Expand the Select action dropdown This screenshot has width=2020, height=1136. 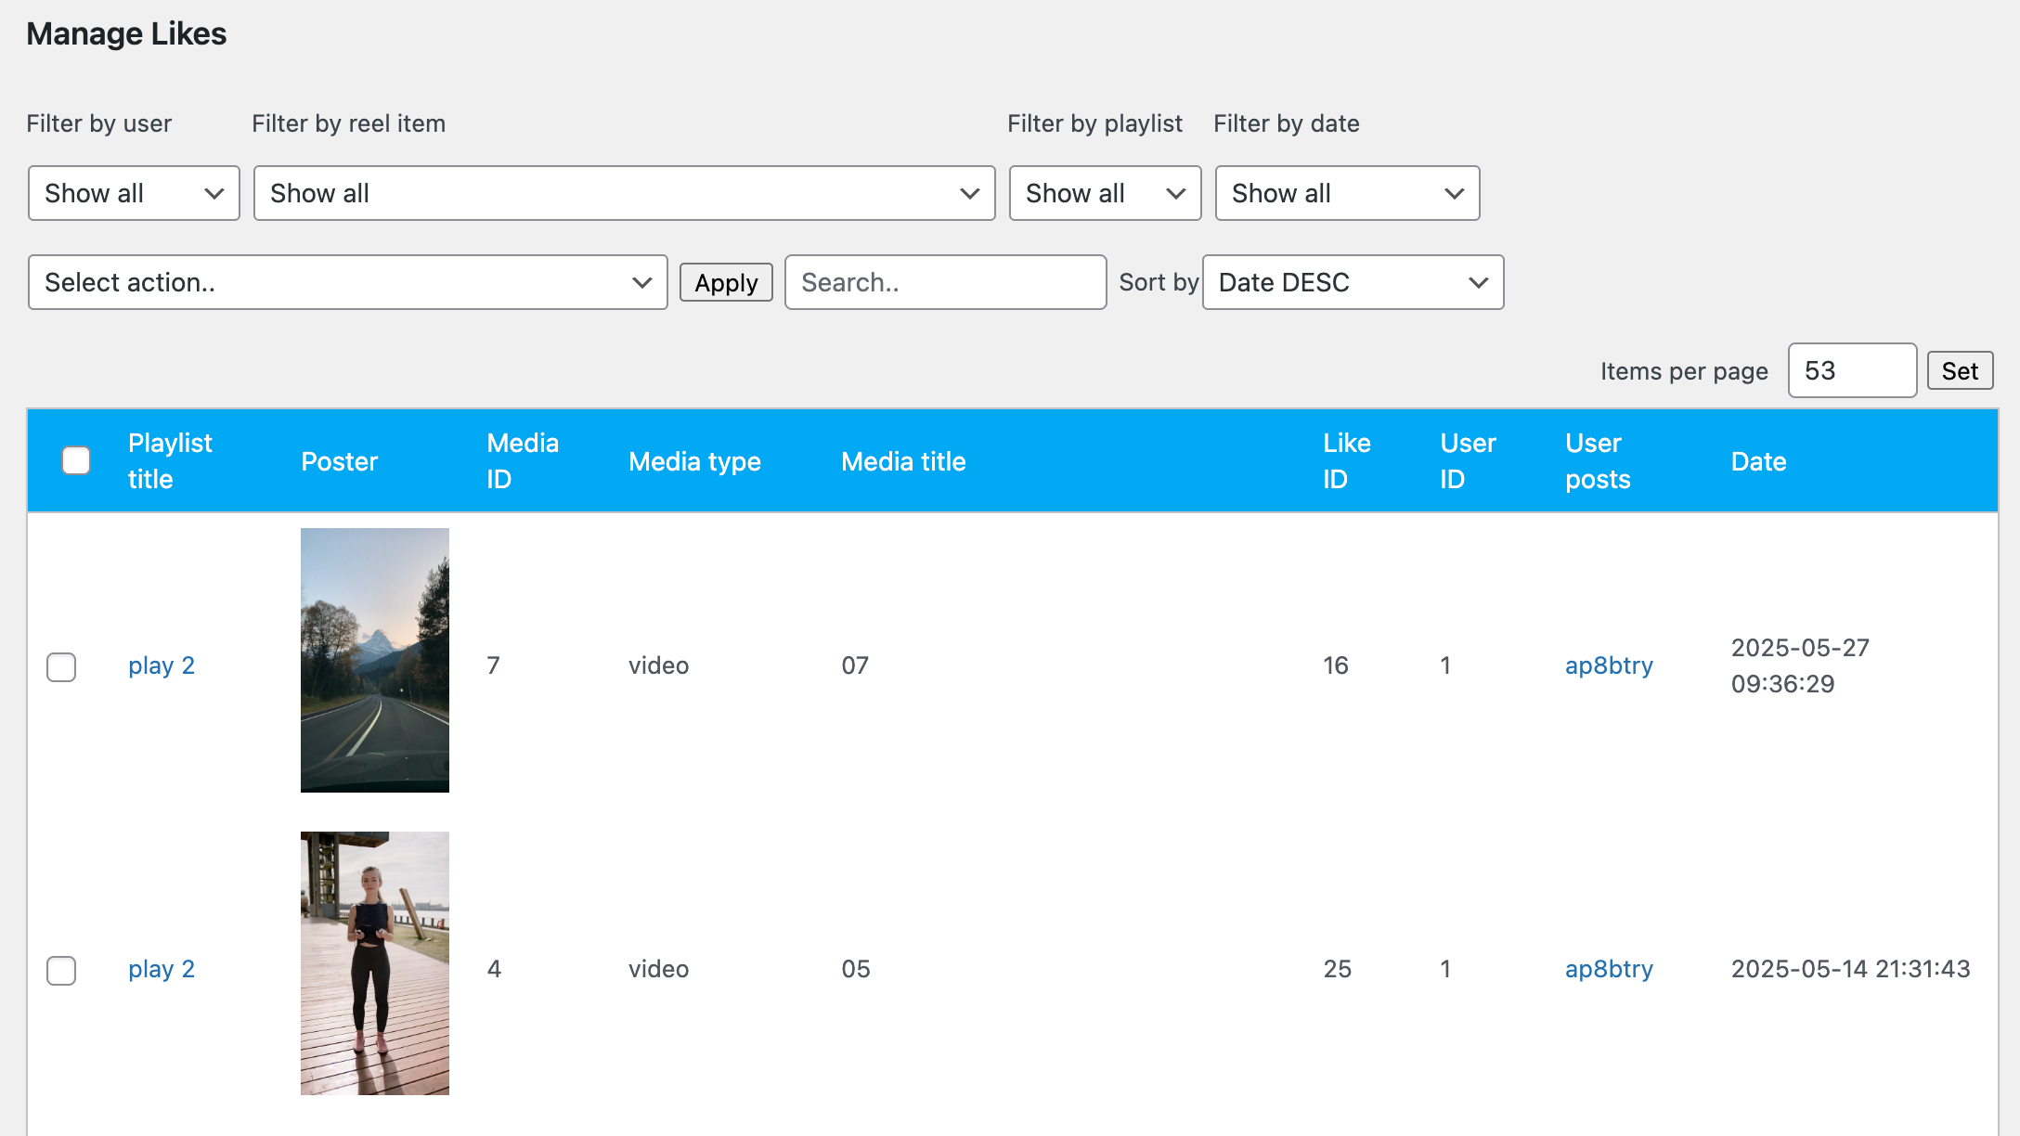[348, 282]
